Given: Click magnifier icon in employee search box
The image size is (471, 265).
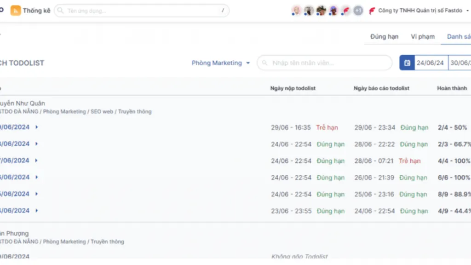Looking at the screenshot, I should point(264,63).
